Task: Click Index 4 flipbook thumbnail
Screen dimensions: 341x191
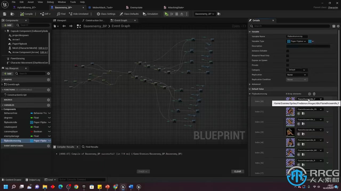Action: (x=290, y=142)
